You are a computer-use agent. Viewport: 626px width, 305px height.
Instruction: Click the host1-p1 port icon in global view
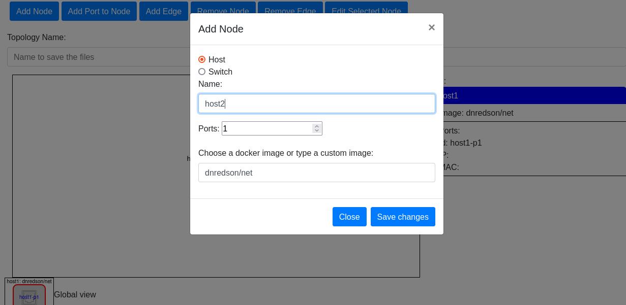[x=29, y=297]
